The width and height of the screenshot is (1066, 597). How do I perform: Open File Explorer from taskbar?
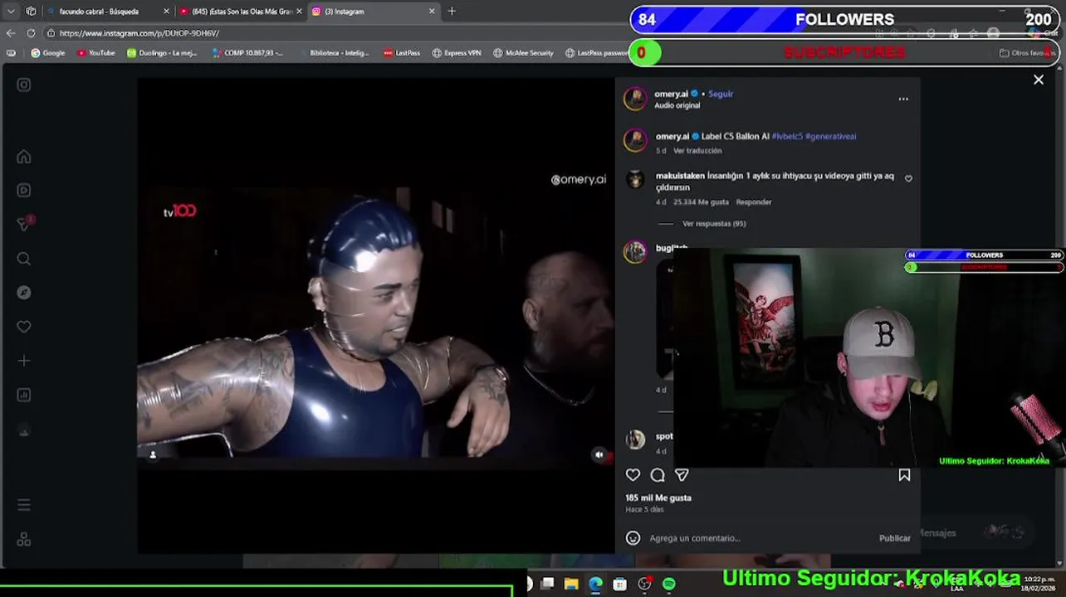571,585
